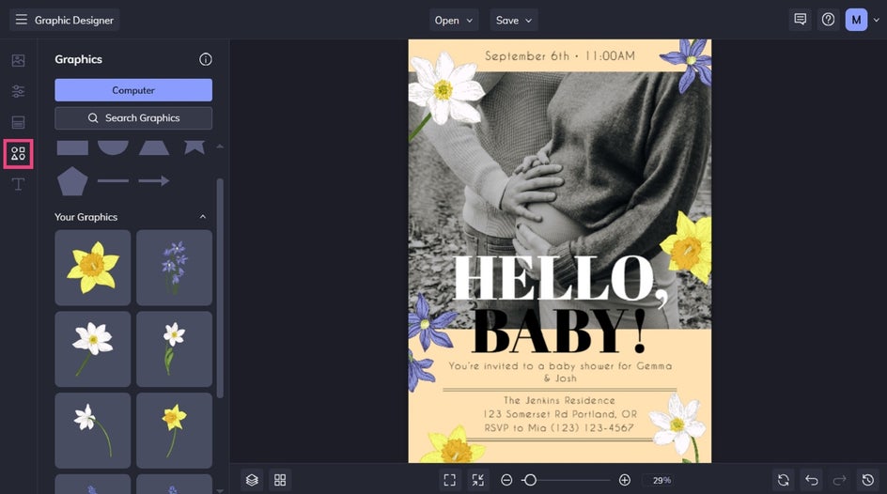The height and width of the screenshot is (494, 887).
Task: Open the grid view icon in bottom bar
Action: (x=280, y=480)
